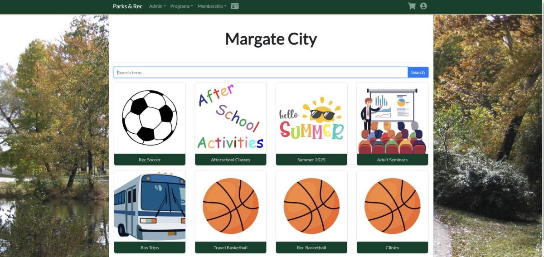Select the Adult Seminars label
This screenshot has height=257, width=544.
pos(392,160)
